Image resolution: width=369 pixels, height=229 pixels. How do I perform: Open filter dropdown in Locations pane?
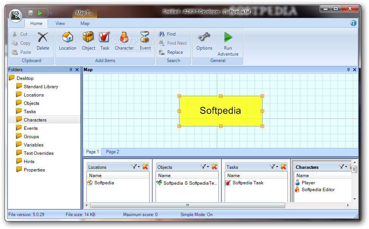tap(136, 167)
